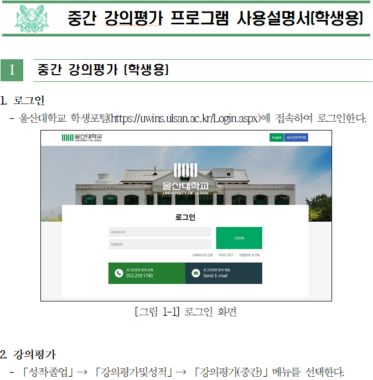Switch language with the English button
The image size is (373, 380).
pyautogui.click(x=277, y=137)
